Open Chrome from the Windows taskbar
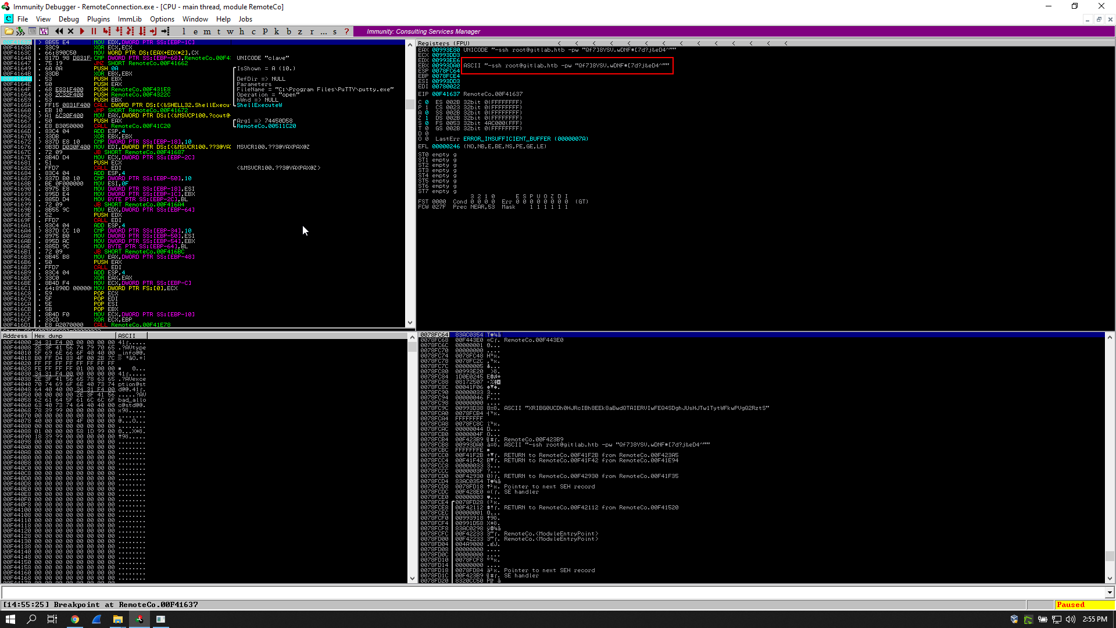This screenshot has width=1116, height=628. point(75,619)
